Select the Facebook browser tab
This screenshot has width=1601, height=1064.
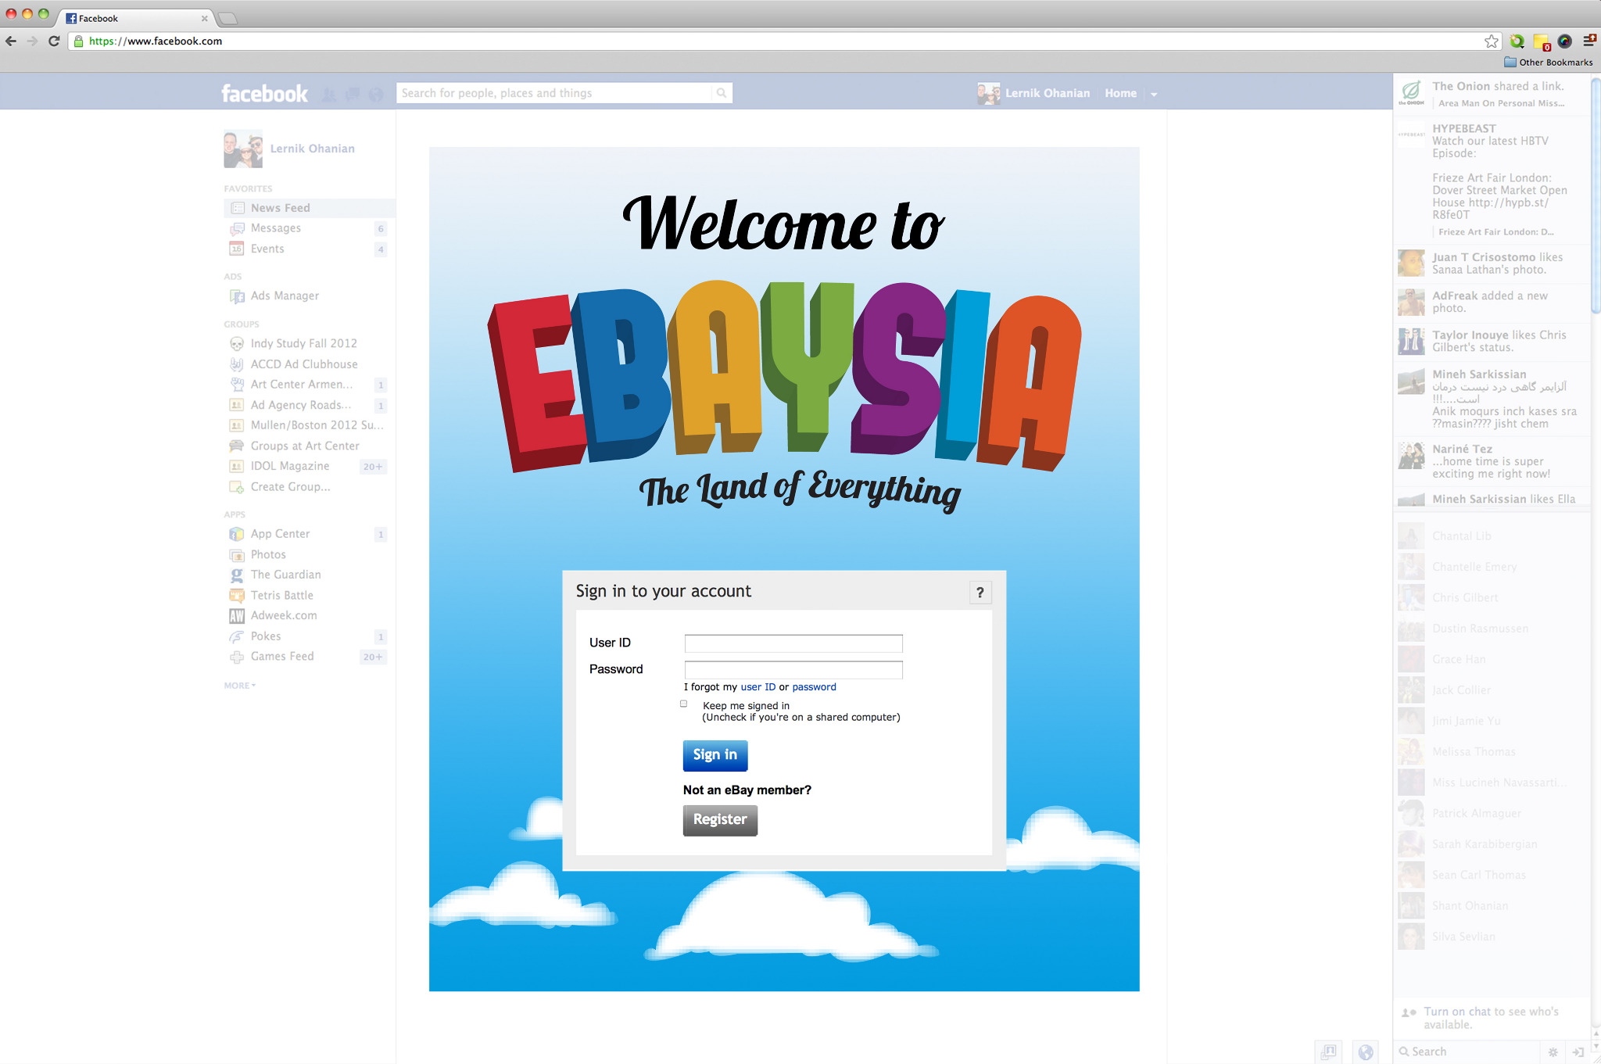(x=136, y=18)
